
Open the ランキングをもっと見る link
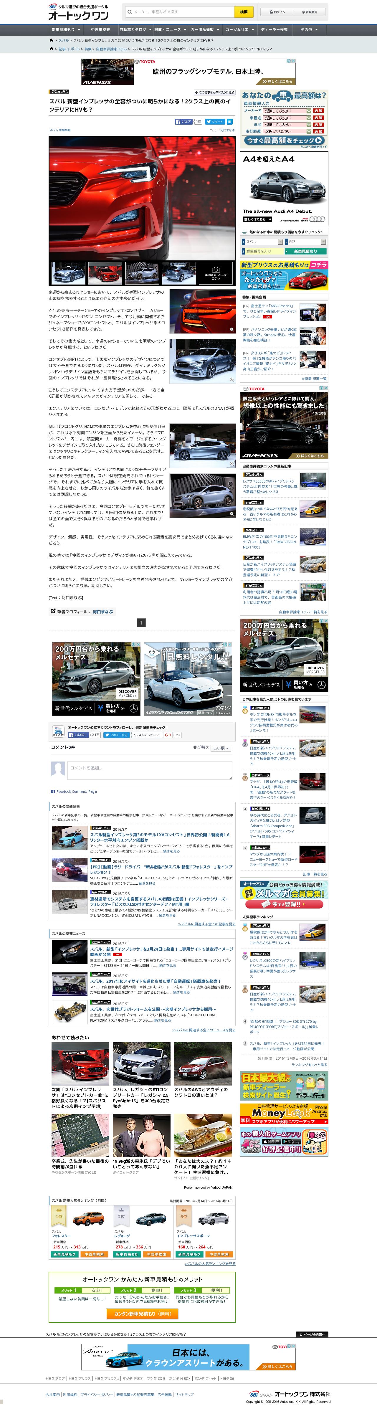[309, 1065]
